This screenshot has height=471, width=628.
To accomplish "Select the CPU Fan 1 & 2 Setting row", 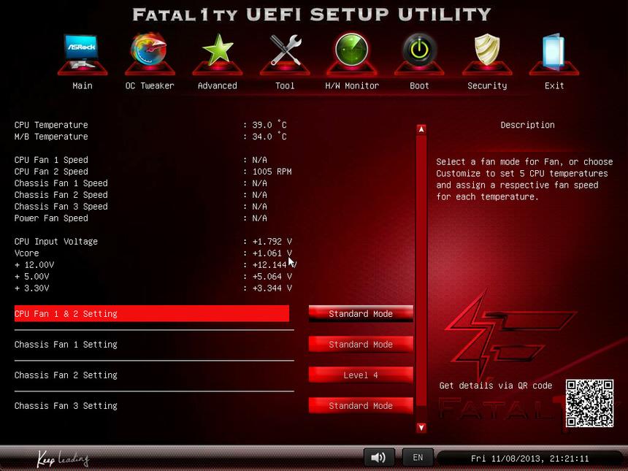I will coord(151,314).
